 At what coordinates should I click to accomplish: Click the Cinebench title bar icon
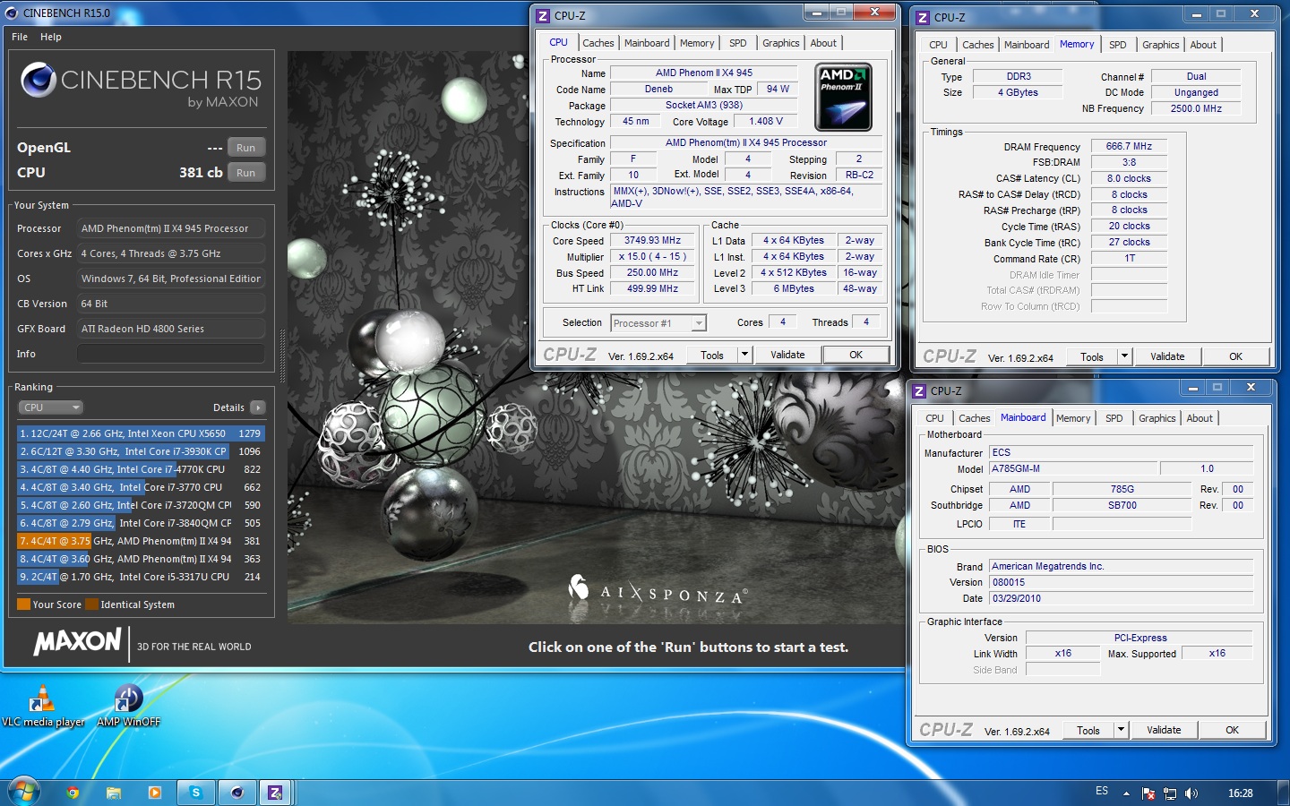(x=12, y=13)
